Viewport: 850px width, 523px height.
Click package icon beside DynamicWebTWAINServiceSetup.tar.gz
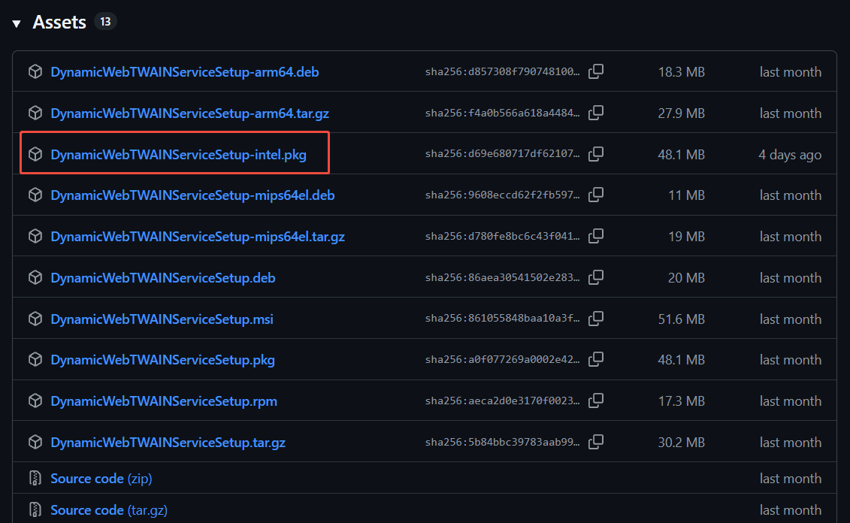[x=35, y=443]
